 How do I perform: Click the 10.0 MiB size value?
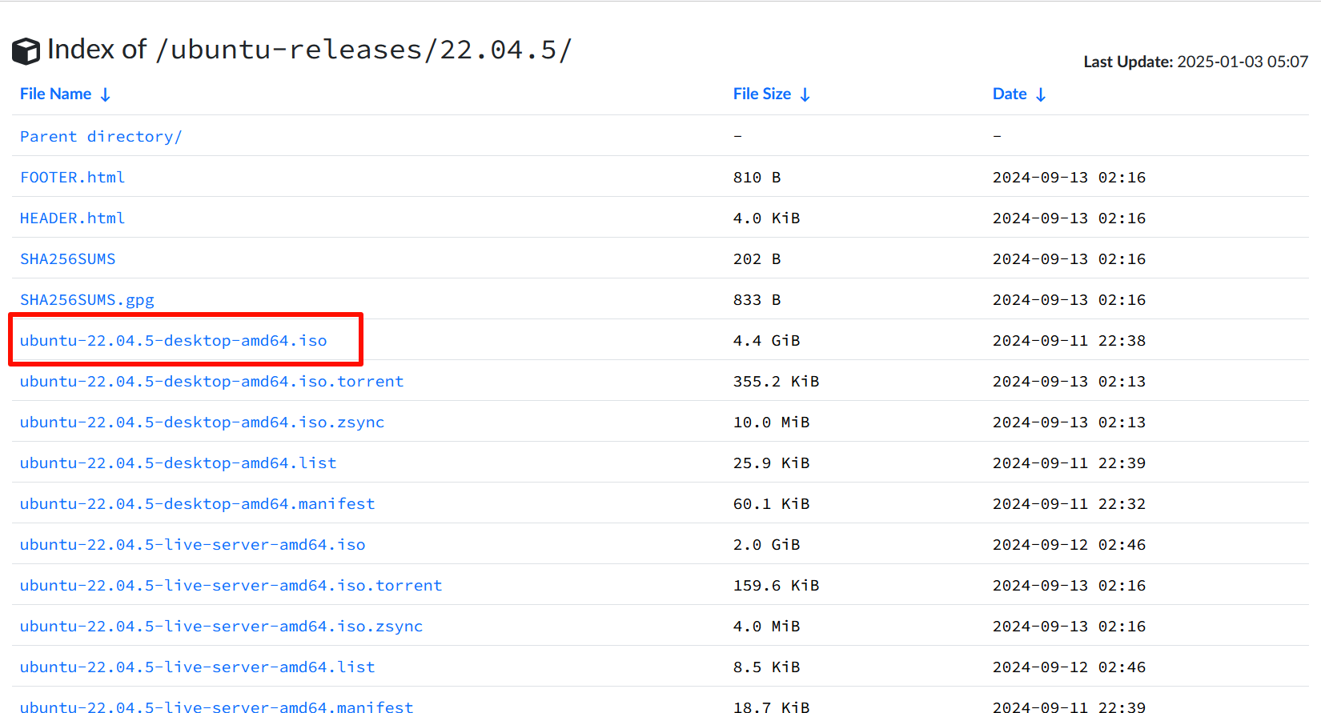pyautogui.click(x=772, y=422)
